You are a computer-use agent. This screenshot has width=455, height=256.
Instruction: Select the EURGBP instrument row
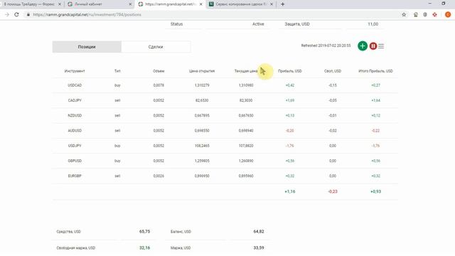[x=225, y=176]
